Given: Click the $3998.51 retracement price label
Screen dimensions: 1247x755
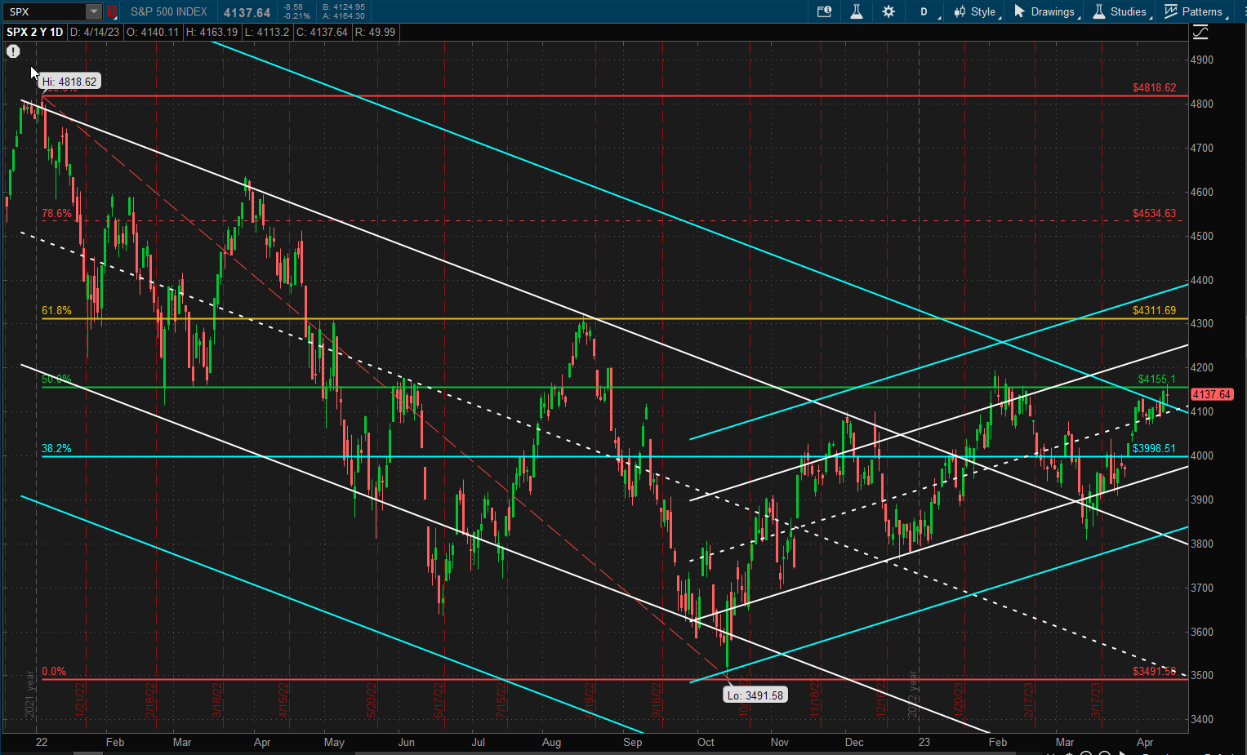Looking at the screenshot, I should (1154, 449).
